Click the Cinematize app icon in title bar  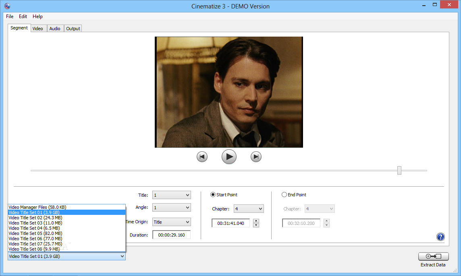[x=7, y=6]
